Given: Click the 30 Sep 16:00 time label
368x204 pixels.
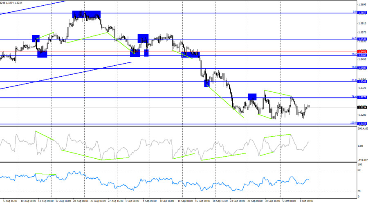Looking at the screenshot, I should pos(272,201).
